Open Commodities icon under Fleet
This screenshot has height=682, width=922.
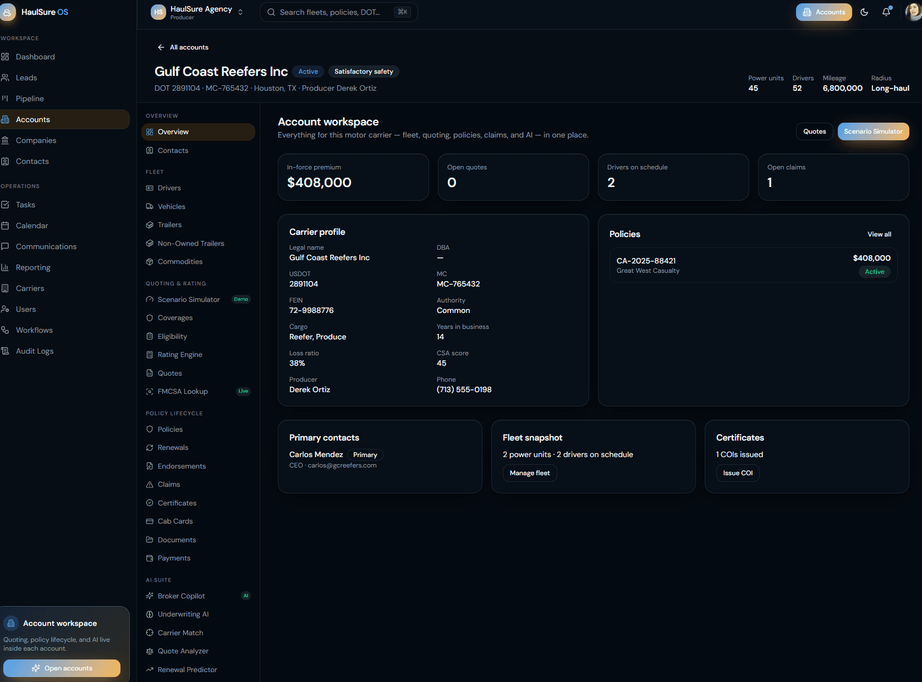[x=150, y=262]
